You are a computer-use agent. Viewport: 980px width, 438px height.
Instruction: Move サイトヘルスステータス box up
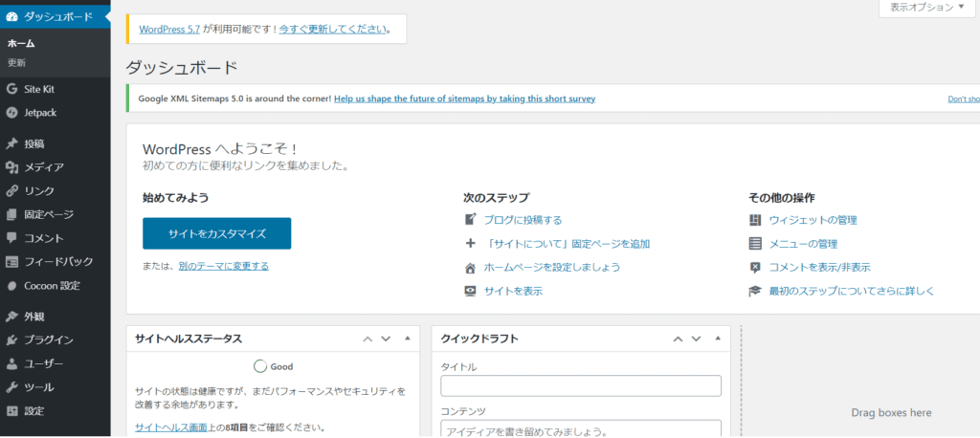367,339
